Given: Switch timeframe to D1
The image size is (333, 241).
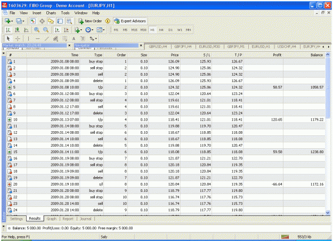Looking at the screenshot, I should [x=170, y=30].
